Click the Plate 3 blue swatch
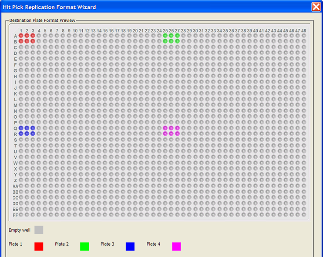This screenshot has width=323, height=257. 130,247
